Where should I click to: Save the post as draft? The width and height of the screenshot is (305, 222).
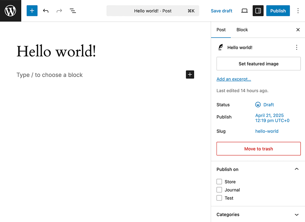tap(221, 11)
